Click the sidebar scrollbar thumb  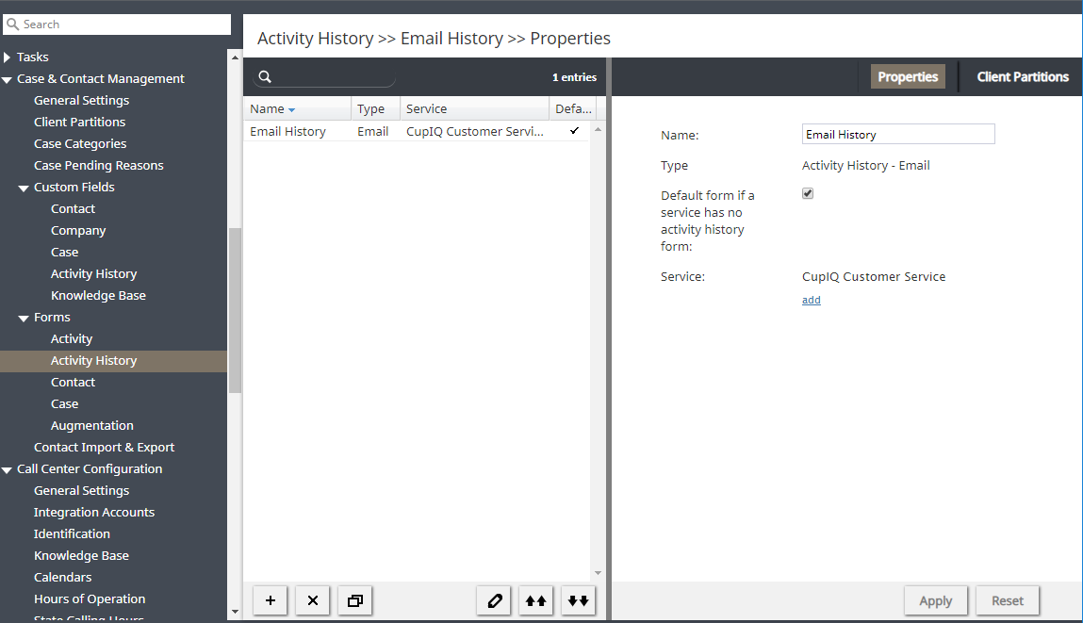click(x=235, y=310)
